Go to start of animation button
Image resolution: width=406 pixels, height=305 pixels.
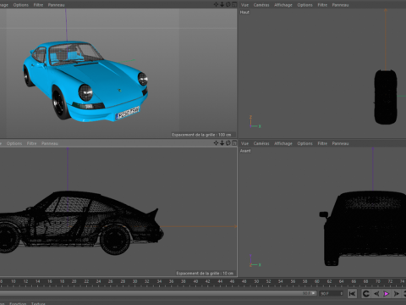pyautogui.click(x=352, y=294)
